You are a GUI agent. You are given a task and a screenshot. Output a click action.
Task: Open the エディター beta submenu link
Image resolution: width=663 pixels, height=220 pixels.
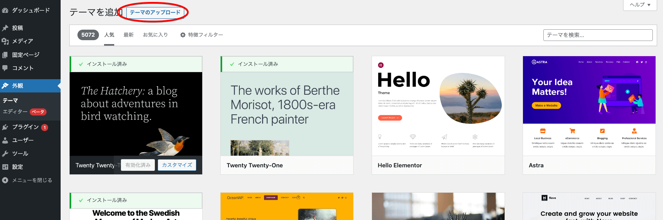16,112
